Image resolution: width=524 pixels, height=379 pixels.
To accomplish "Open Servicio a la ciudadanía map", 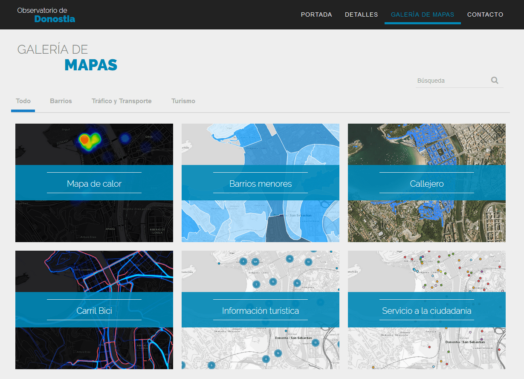I will pyautogui.click(x=427, y=310).
